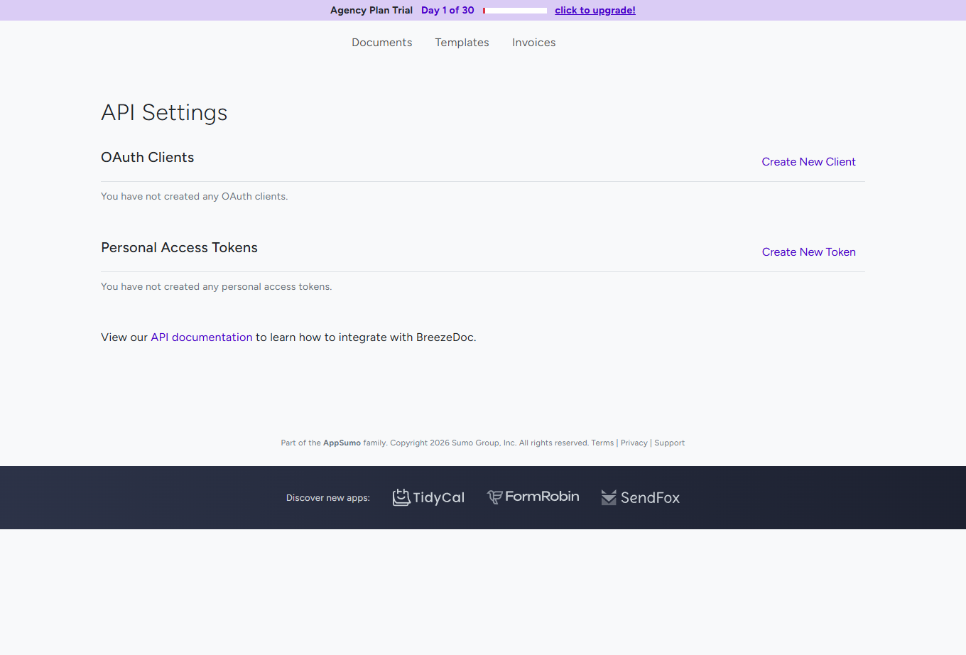Switch to the Documents tab
The image size is (966, 655).
click(x=381, y=43)
